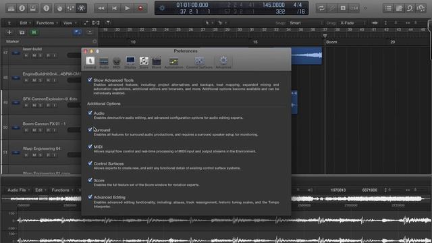Open the Inspector info button

(x=22, y=8)
